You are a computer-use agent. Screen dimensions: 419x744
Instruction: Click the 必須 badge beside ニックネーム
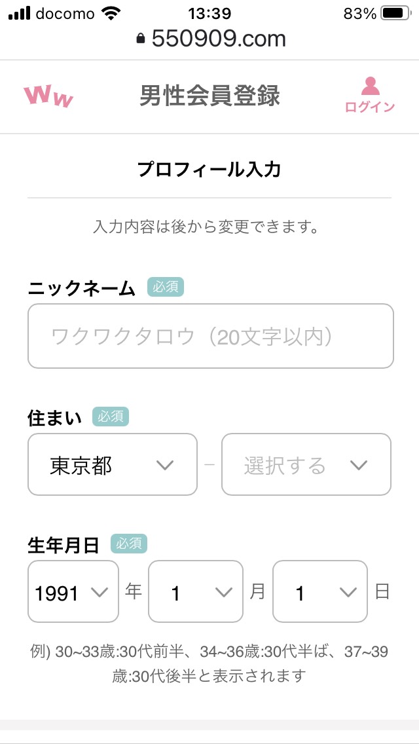tap(165, 287)
